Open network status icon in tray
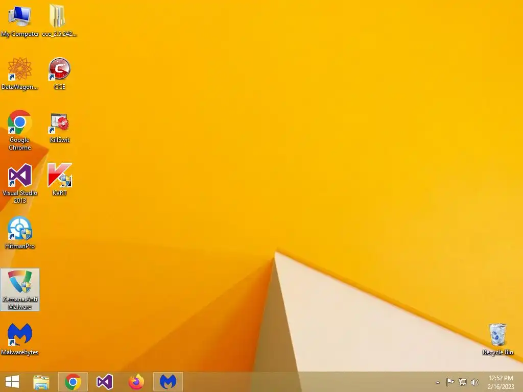The width and height of the screenshot is (523, 392). [462, 382]
